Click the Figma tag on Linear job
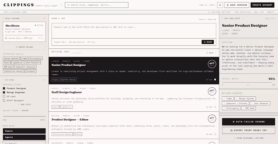This screenshot has width=278, height=144. point(55,80)
